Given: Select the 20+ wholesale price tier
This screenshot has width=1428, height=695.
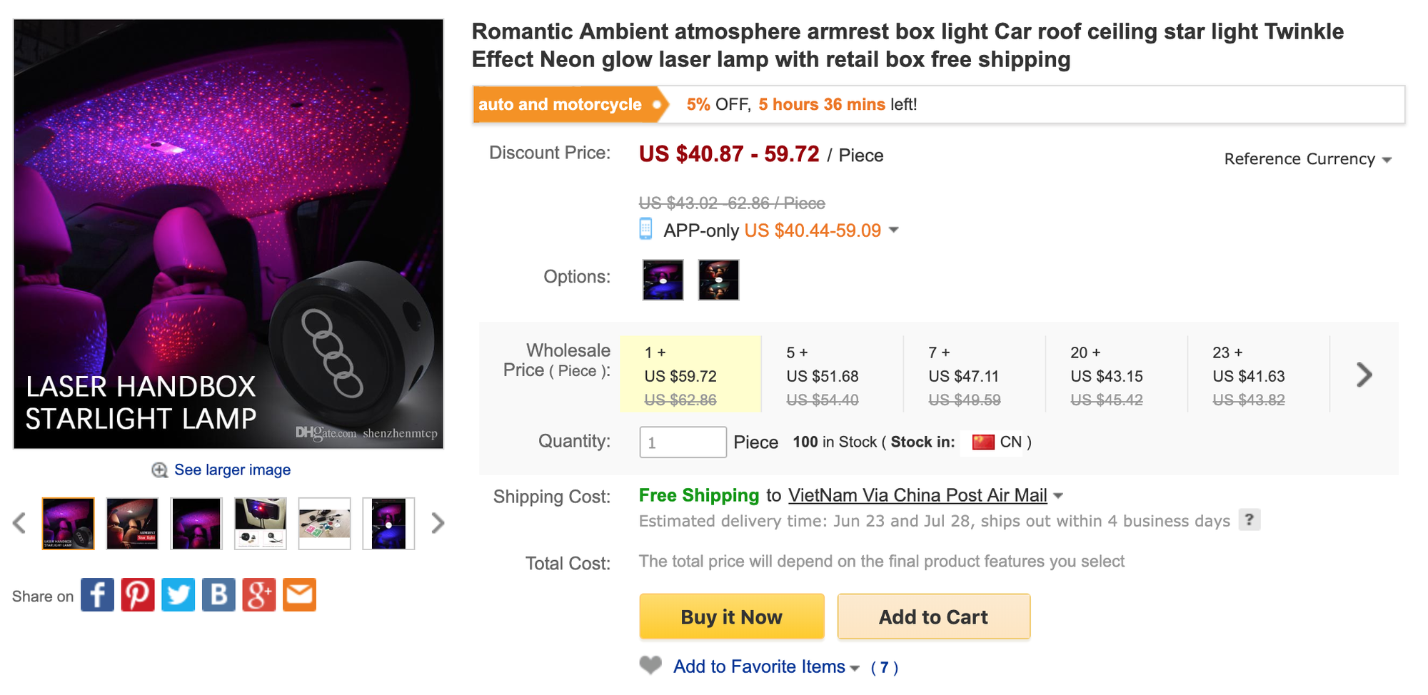Looking at the screenshot, I should click(x=1115, y=375).
